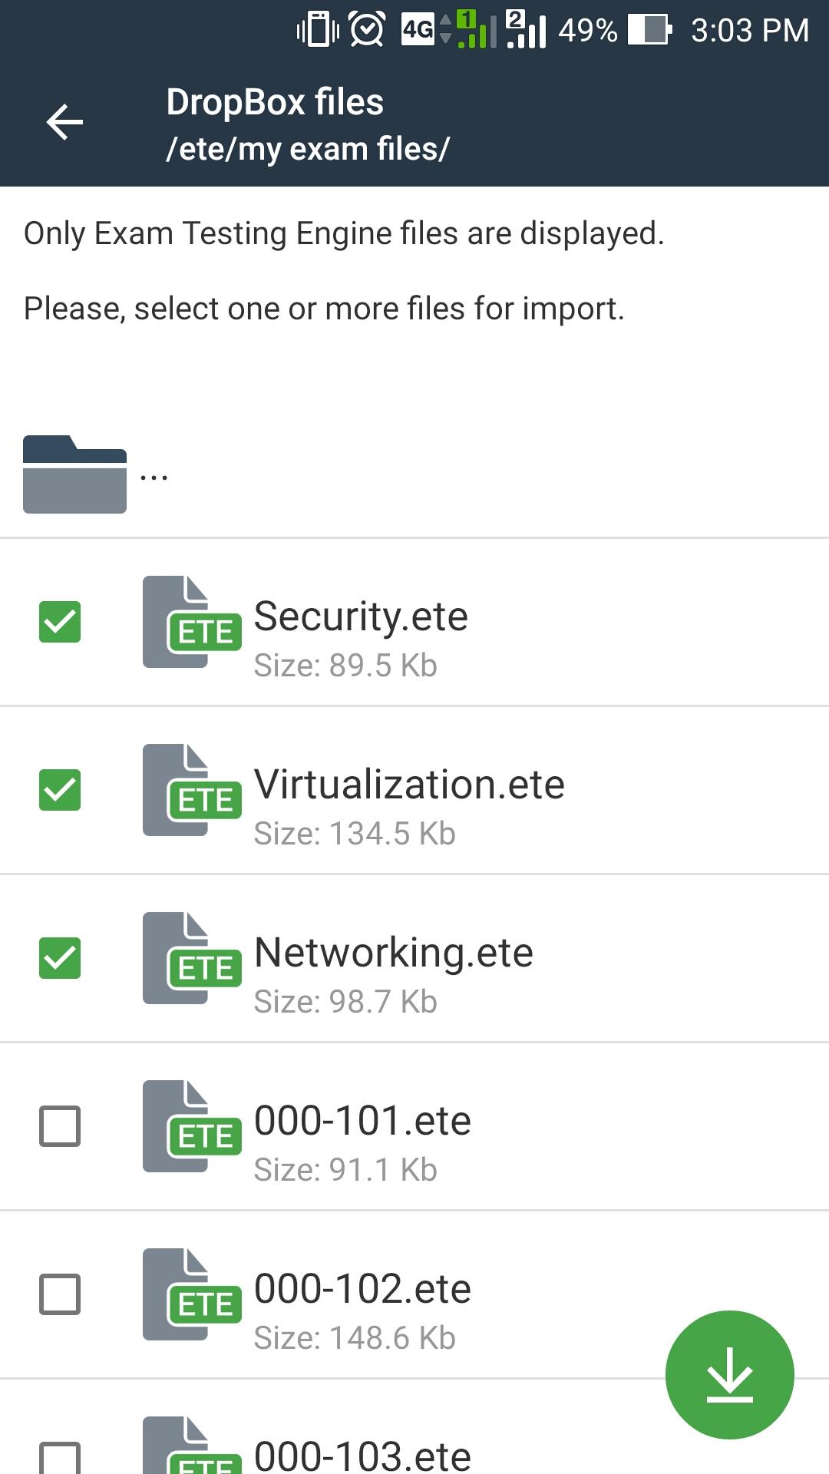Tap the back arrow in header
The height and width of the screenshot is (1474, 829).
(x=64, y=123)
